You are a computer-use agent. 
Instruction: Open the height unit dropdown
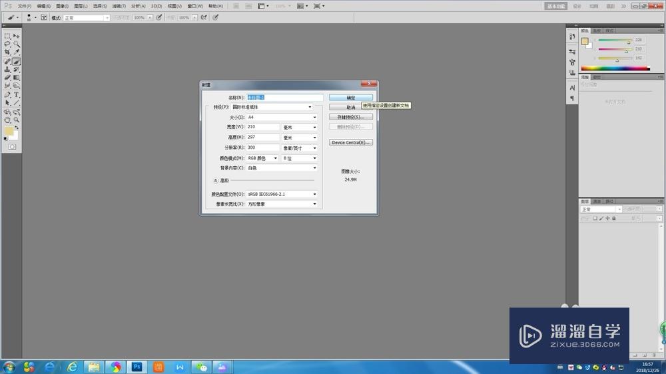pos(300,138)
